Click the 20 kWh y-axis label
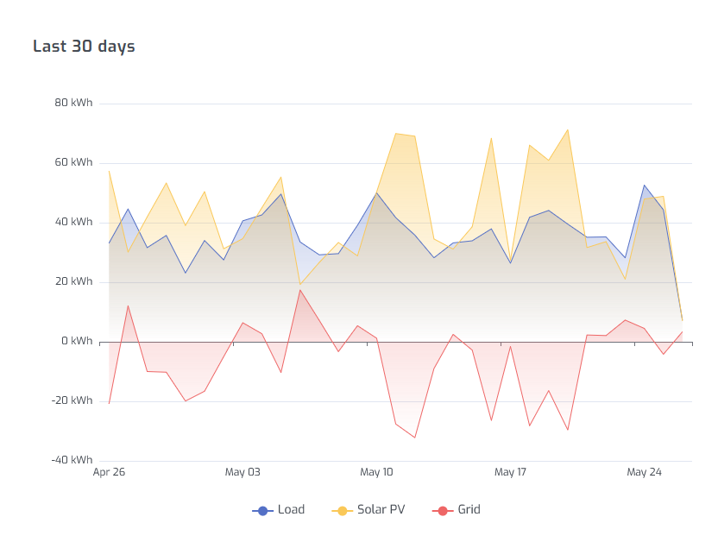718x542 pixels. point(73,282)
